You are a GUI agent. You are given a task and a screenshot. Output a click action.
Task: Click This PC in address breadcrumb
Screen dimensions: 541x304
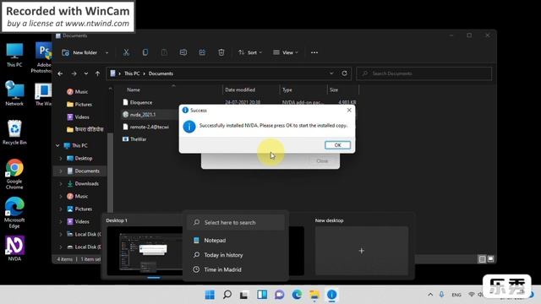[132, 73]
